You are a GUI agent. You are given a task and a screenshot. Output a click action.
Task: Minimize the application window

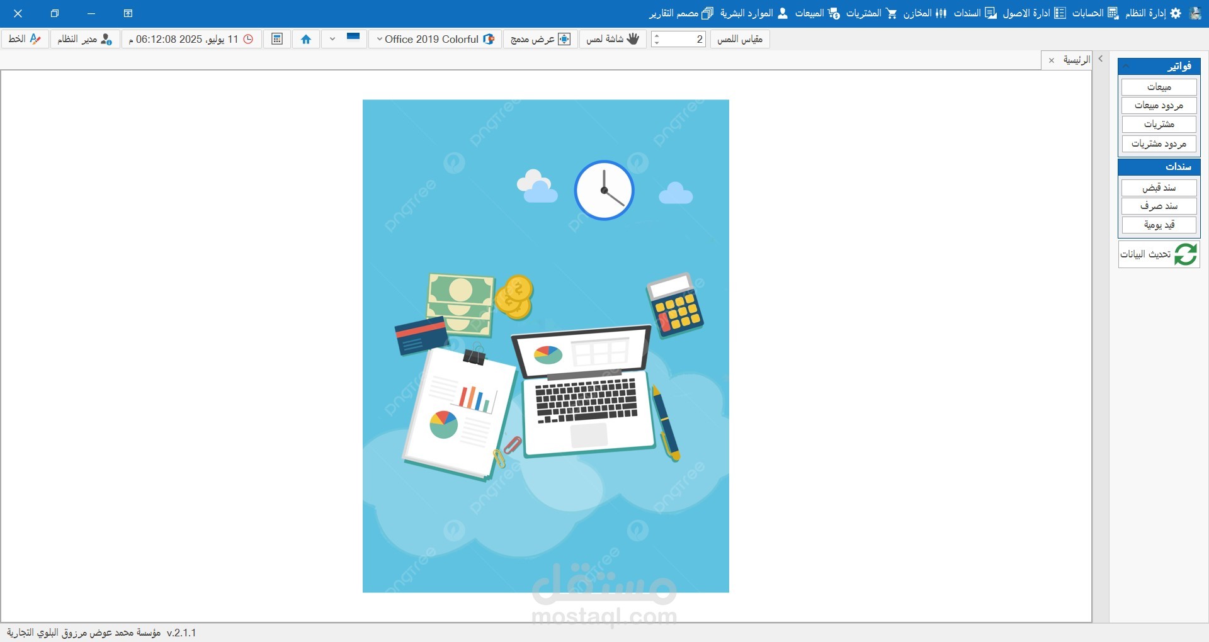coord(91,13)
